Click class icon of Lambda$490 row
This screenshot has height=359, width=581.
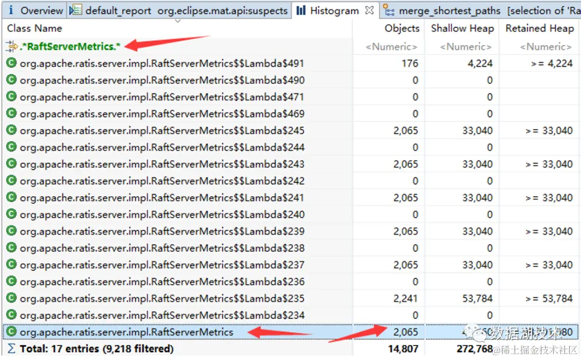11,80
